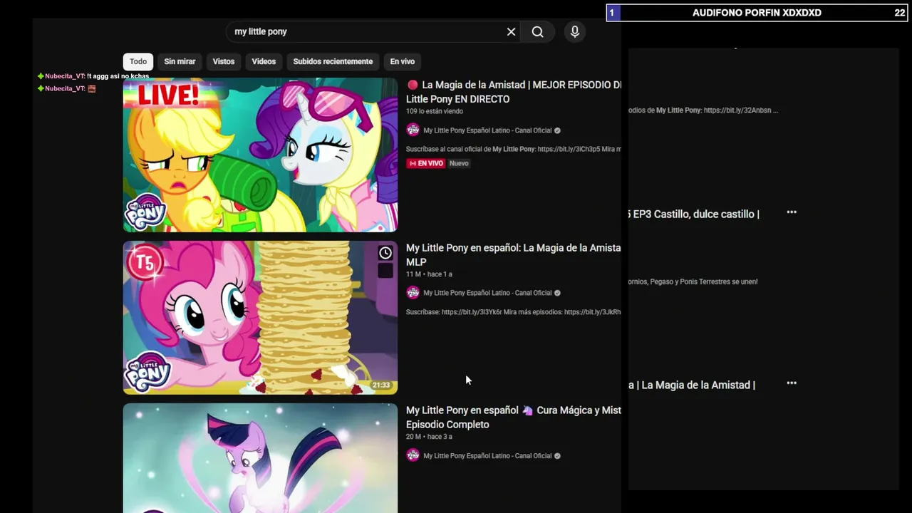Image resolution: width=912 pixels, height=513 pixels.
Task: Select the 'Todo' filter chip
Action: click(138, 61)
